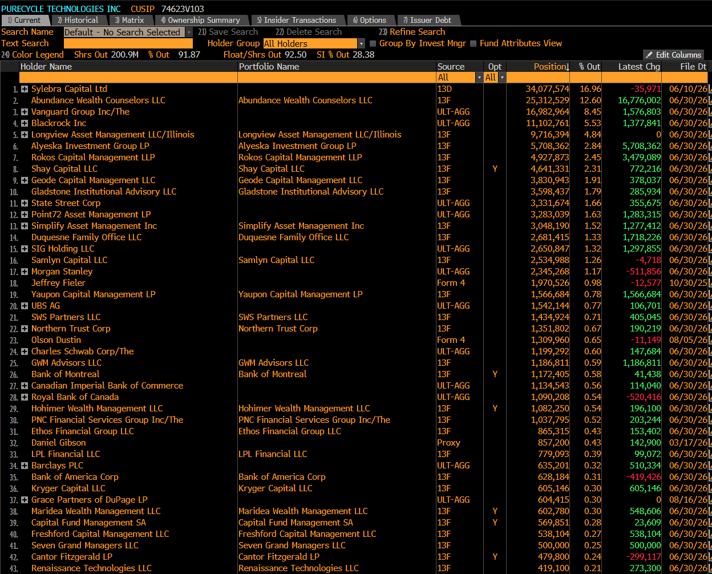Screen dimensions: 712x574
Task: Sort by the % Out column header
Action: 589,67
